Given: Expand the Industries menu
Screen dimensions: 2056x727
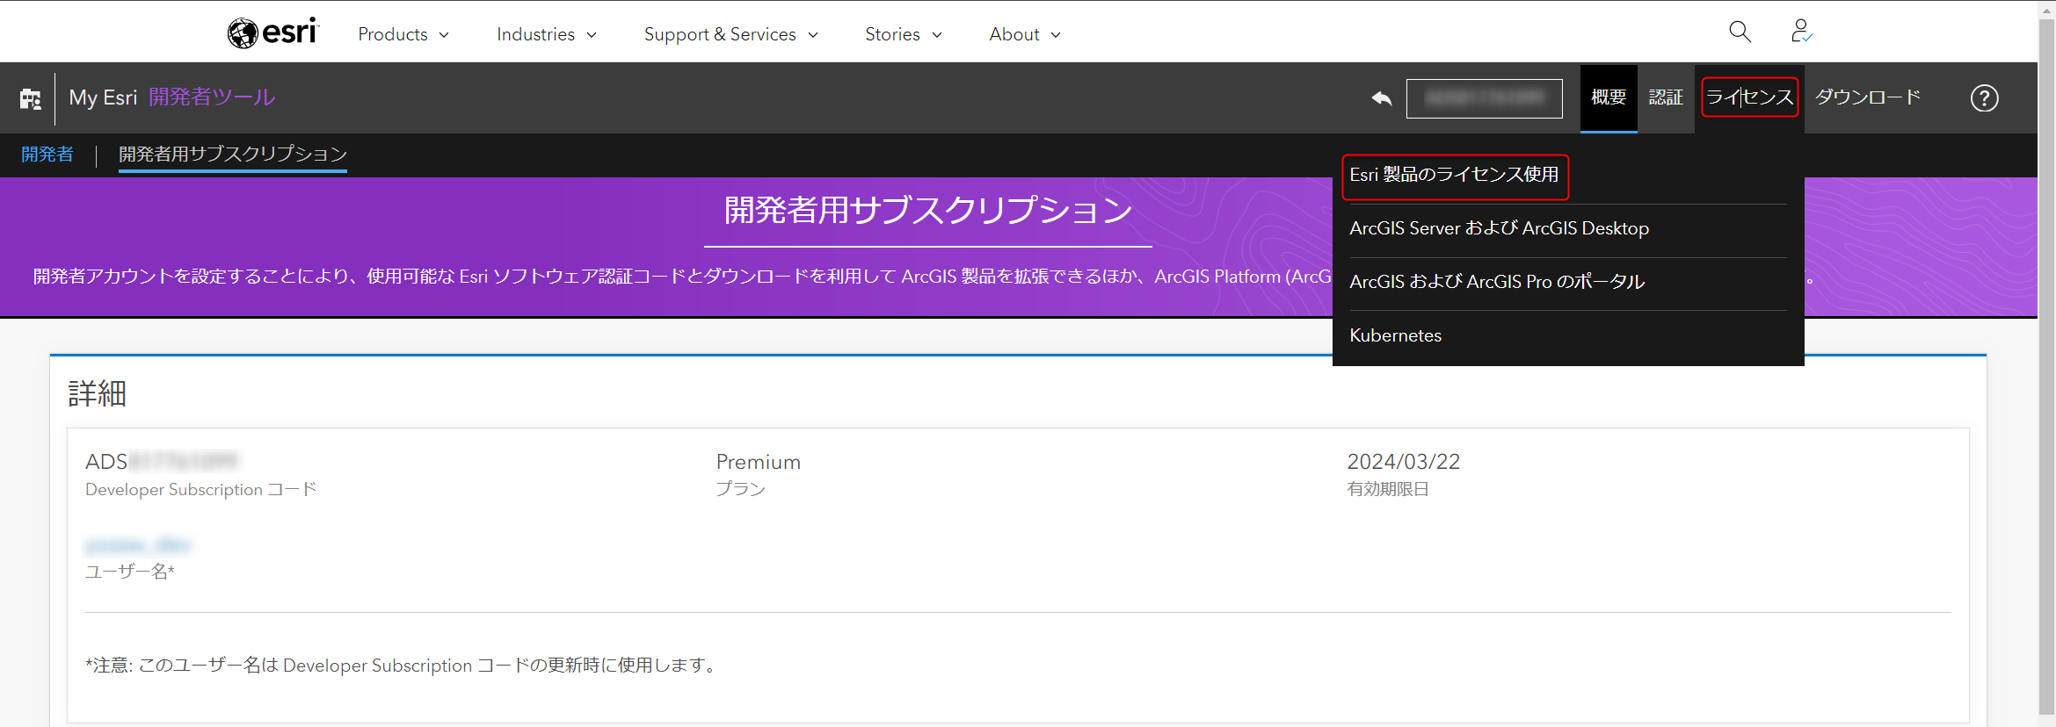Looking at the screenshot, I should tap(547, 34).
